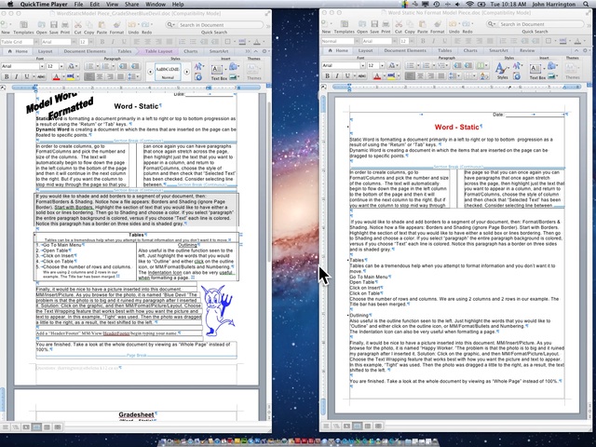Screen dimensions: 596x447
Task: Click red font color swatch in No Format ribbon
Action: point(377,75)
